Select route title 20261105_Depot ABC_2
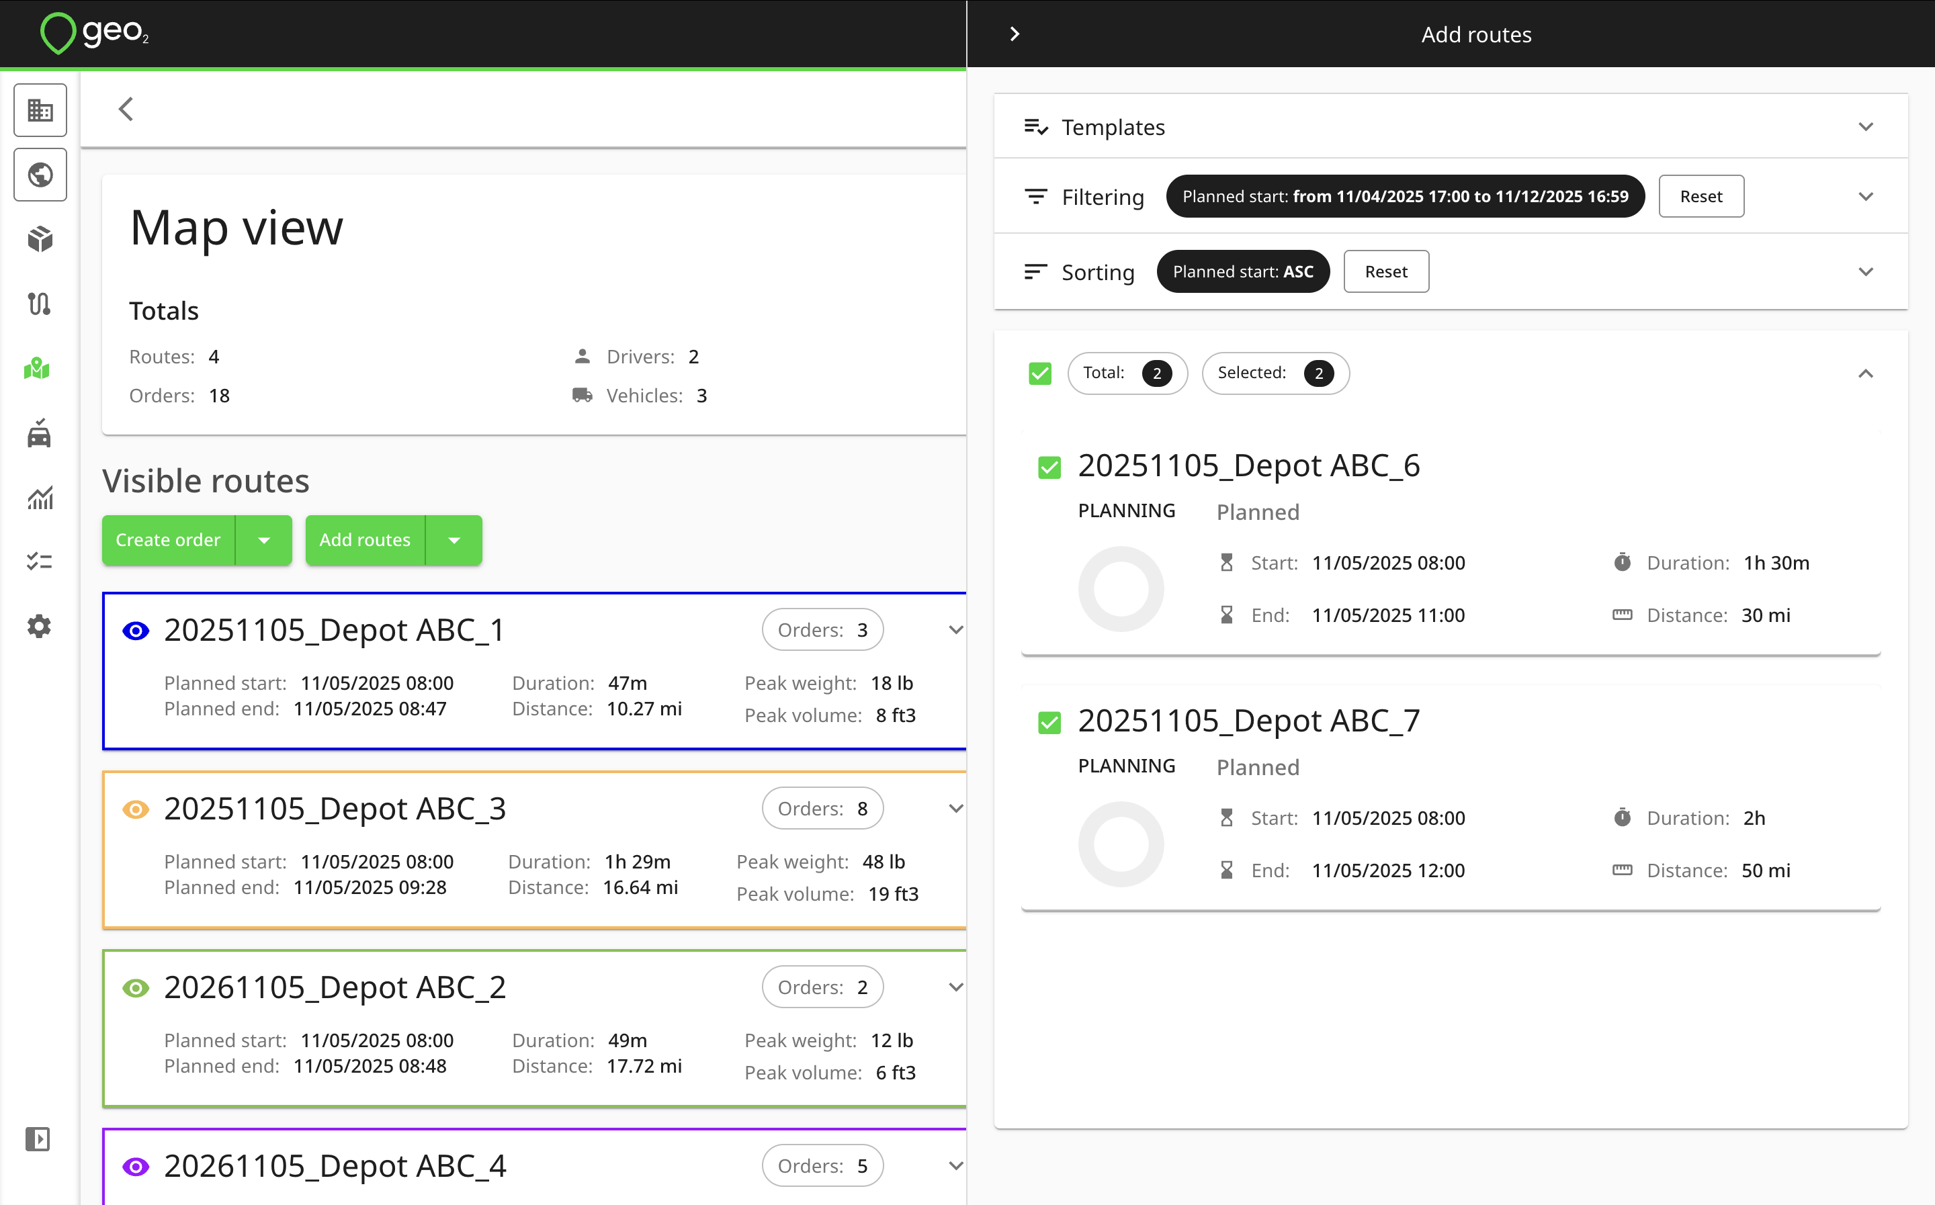Image resolution: width=1935 pixels, height=1205 pixels. [x=335, y=987]
